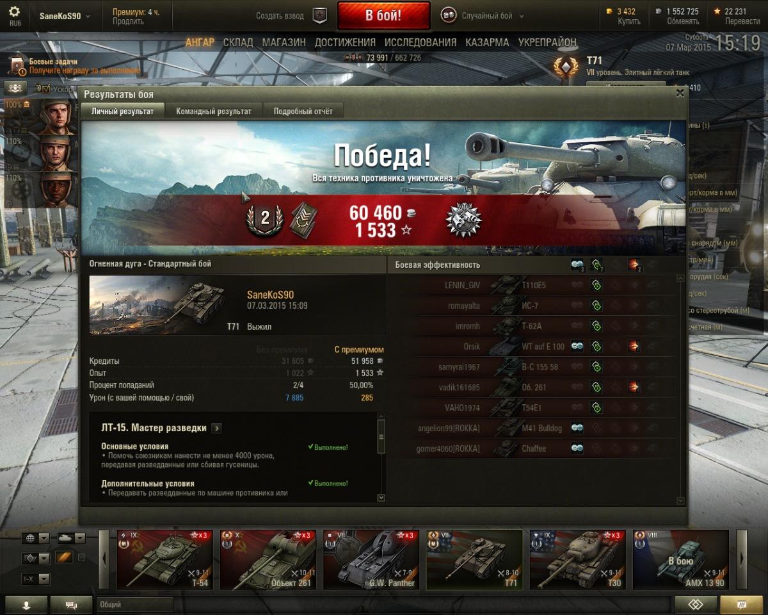Viewport: 768px width, 615px height.
Task: Click the critical hit icon on vadik161685 row
Action: pyautogui.click(x=634, y=387)
